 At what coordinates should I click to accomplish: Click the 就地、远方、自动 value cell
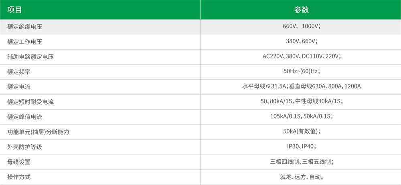(301, 177)
